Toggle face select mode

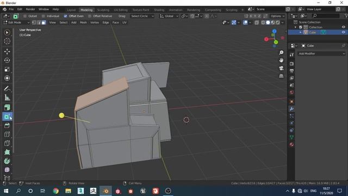pos(43,22)
